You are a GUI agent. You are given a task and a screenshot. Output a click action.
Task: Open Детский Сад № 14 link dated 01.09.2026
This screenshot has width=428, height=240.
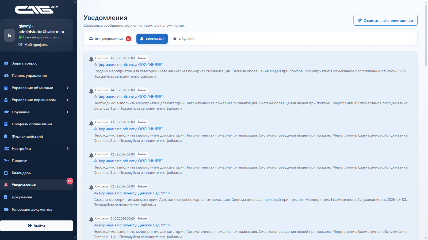132,225
